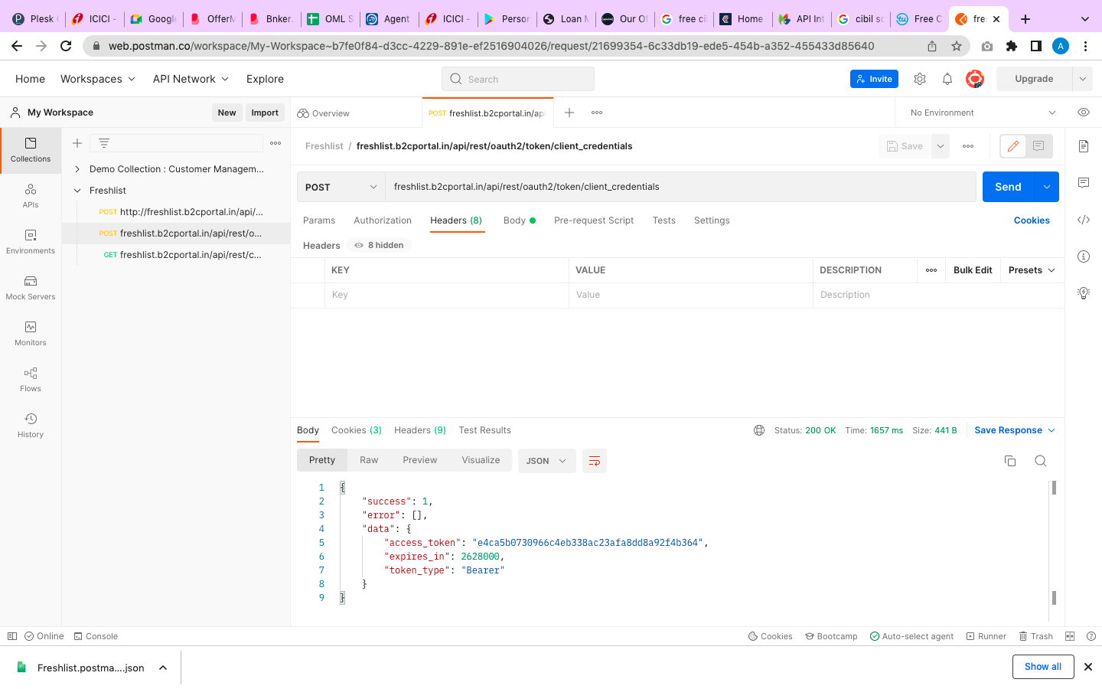Switch to the Params tab
This screenshot has width=1102, height=689.
pyautogui.click(x=319, y=220)
